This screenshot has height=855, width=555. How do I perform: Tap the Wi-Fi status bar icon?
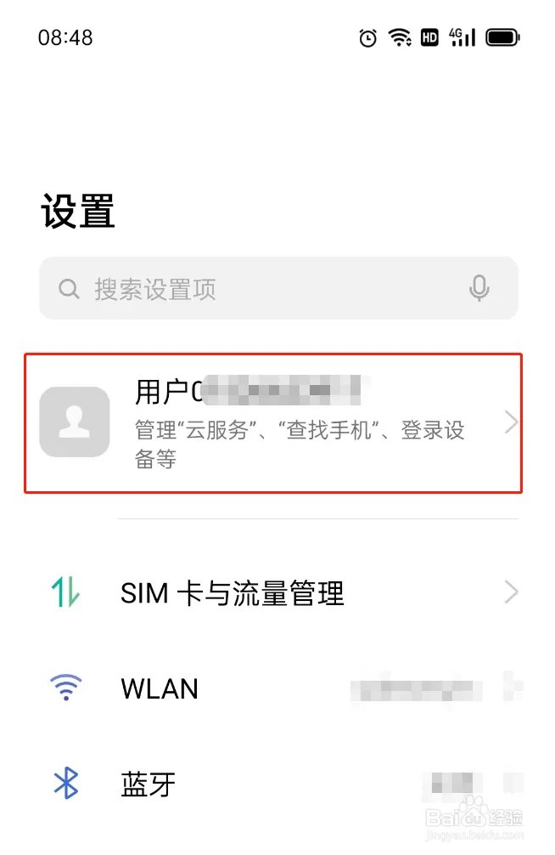tap(399, 37)
